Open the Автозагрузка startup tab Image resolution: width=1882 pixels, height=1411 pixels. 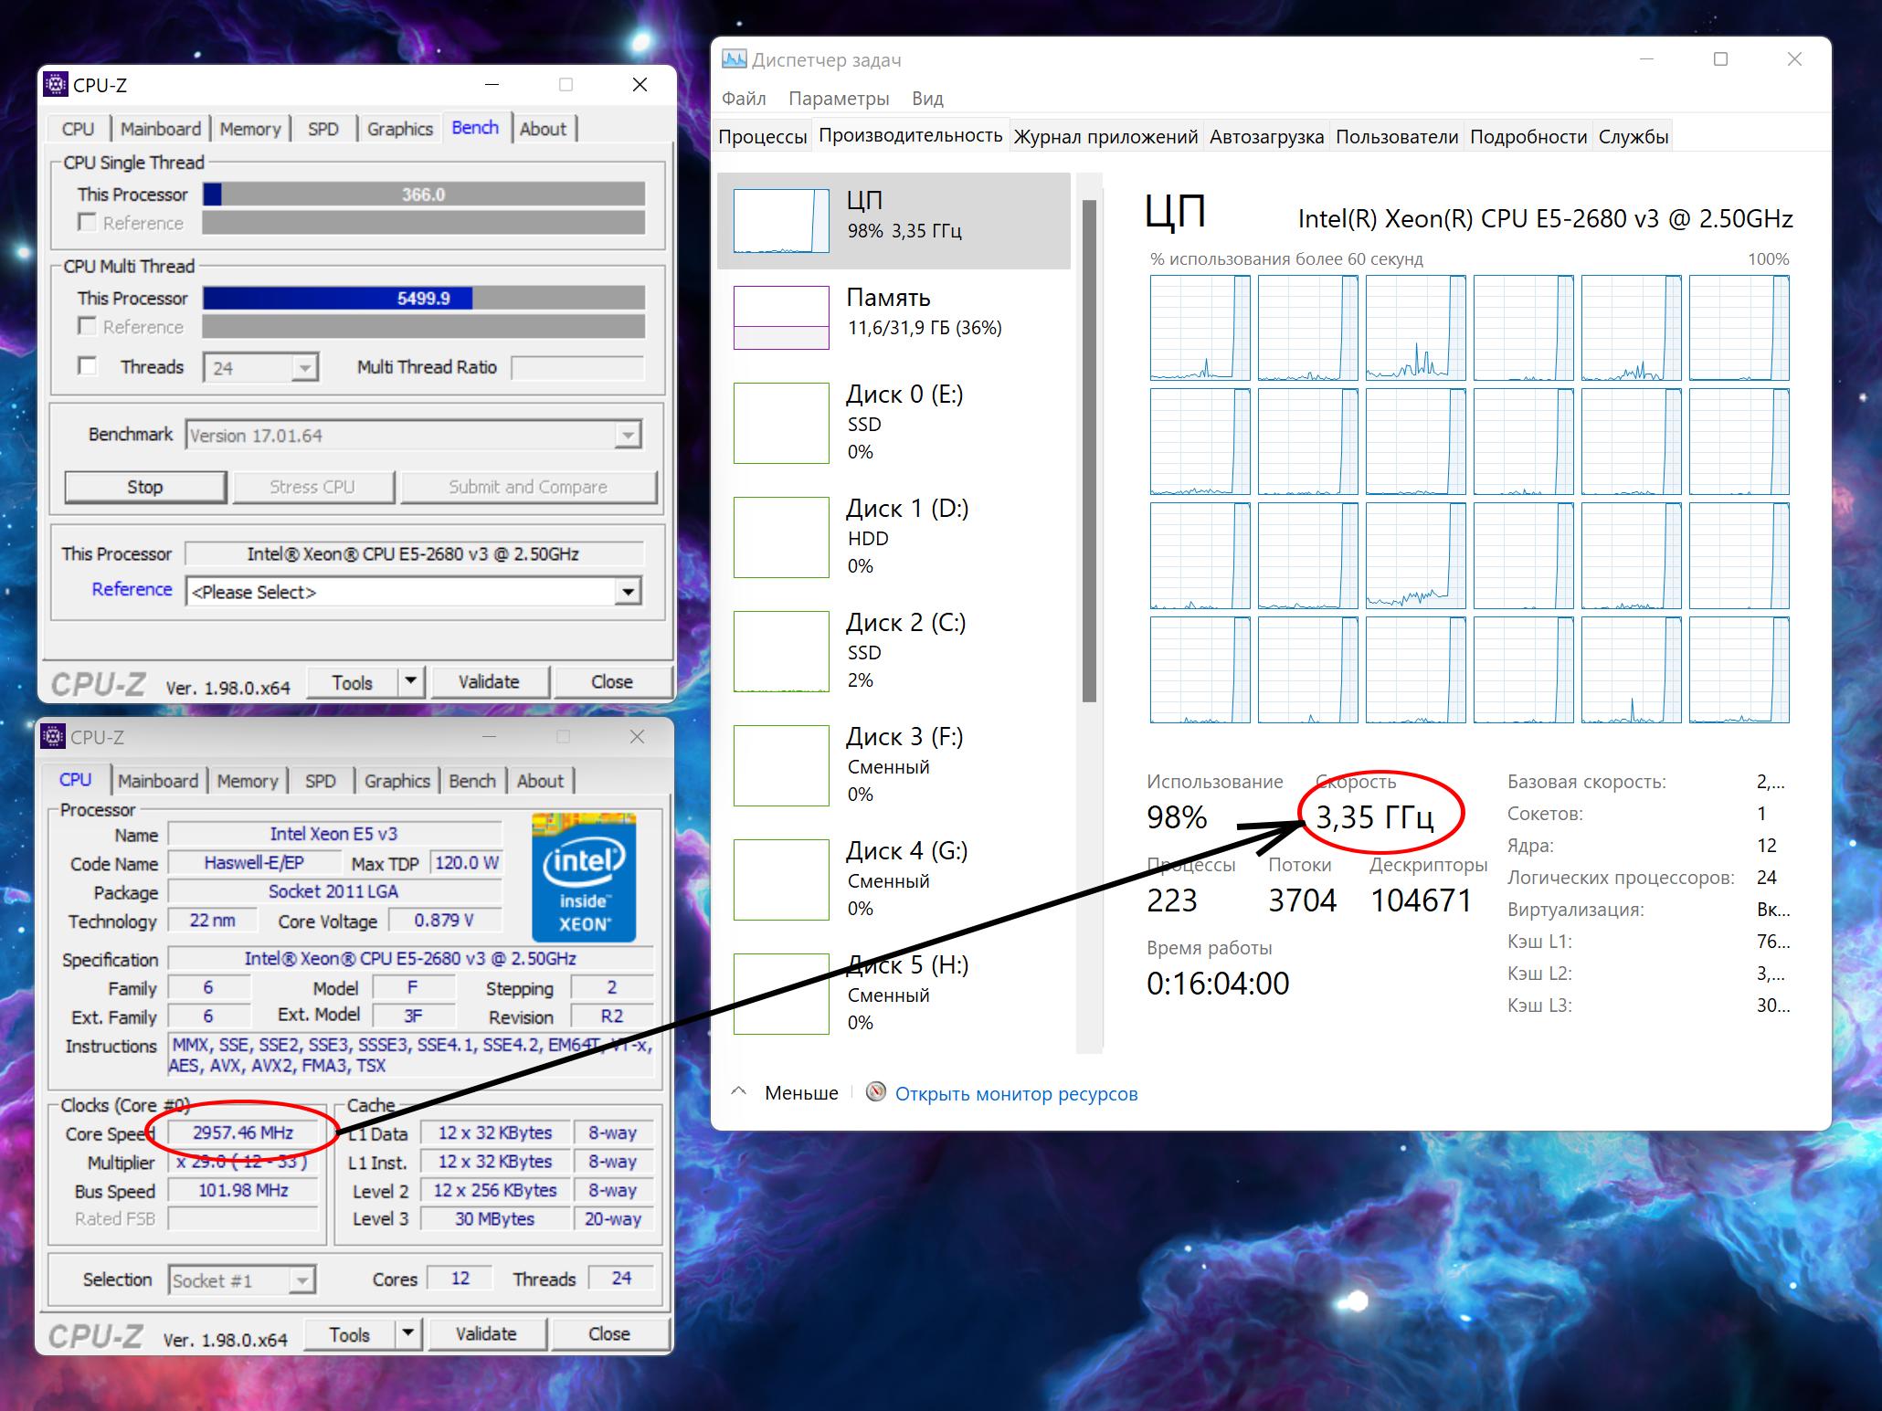(1265, 137)
